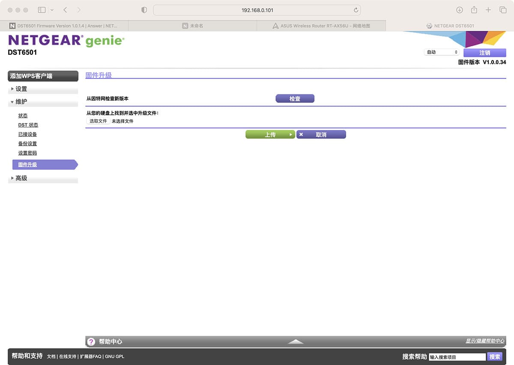Click the 选取文件 file chooser button

(98, 121)
